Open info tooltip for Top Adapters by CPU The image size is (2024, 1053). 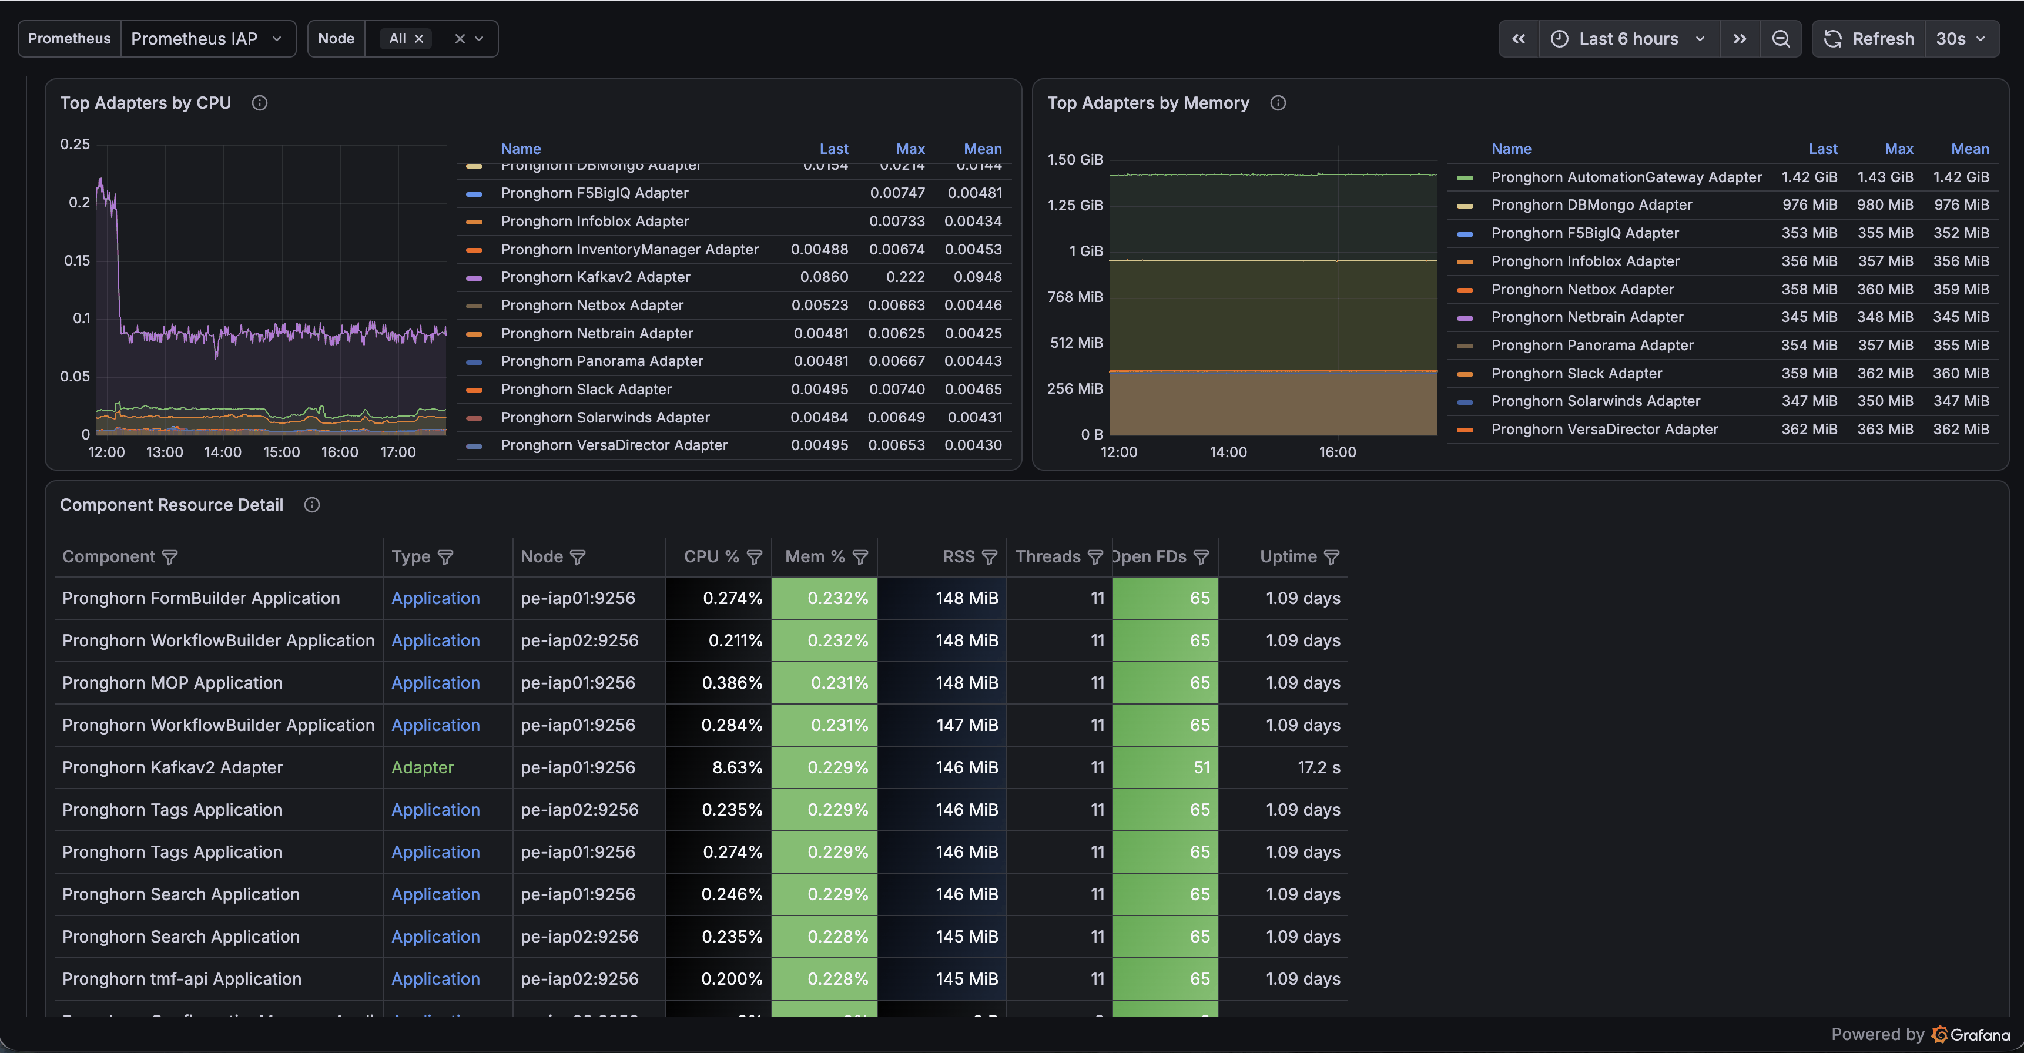point(259,103)
